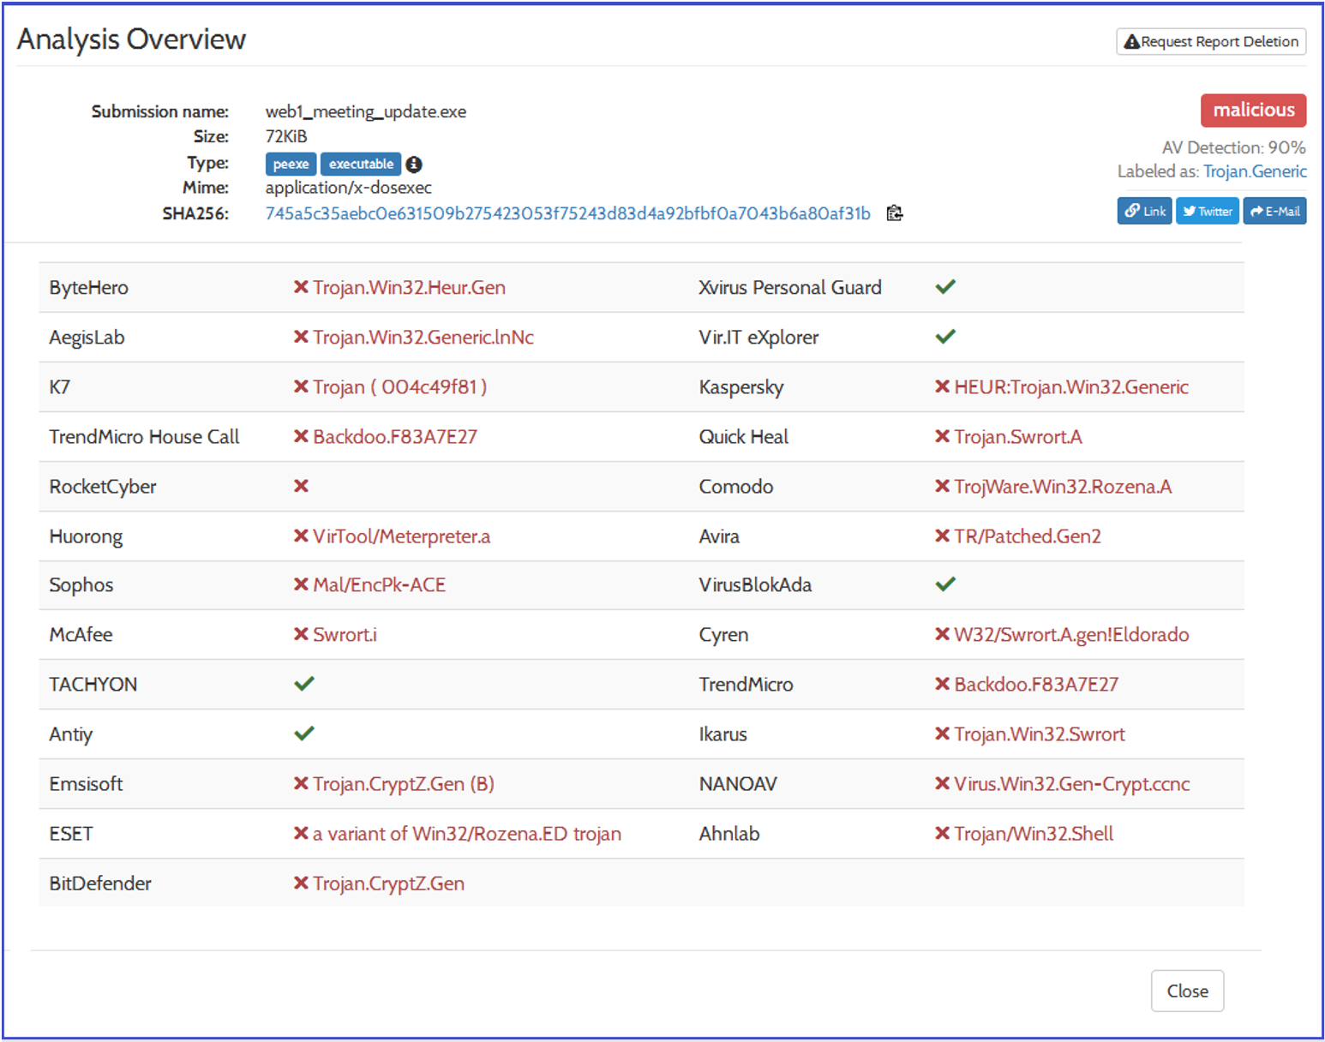Click the red X icon for BitDefender
The image size is (1325, 1042).
point(301,883)
